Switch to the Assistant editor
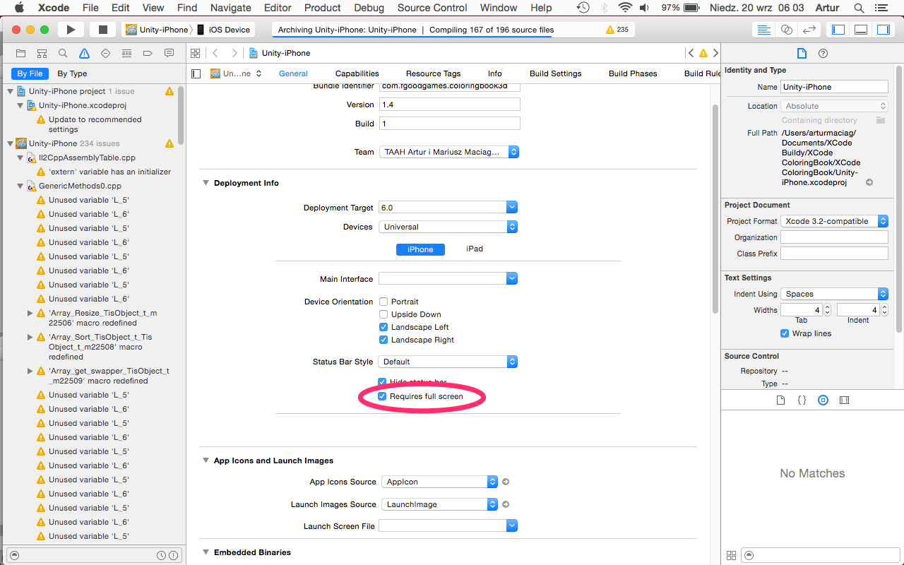The image size is (904, 565). [786, 30]
